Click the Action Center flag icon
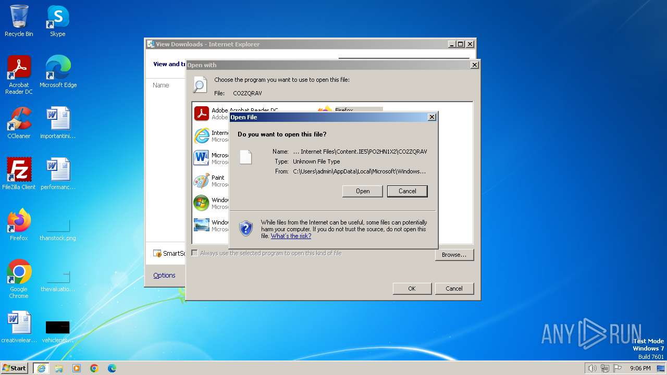The image size is (667, 375). tap(617, 368)
